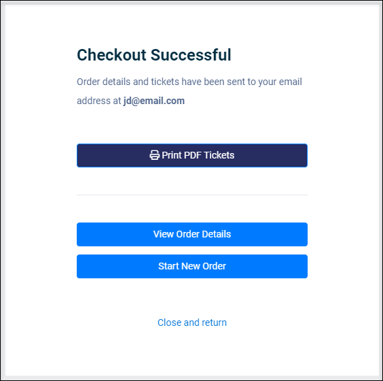Click the order details sent confirmation message
The height and width of the screenshot is (381, 383).
tap(189, 91)
